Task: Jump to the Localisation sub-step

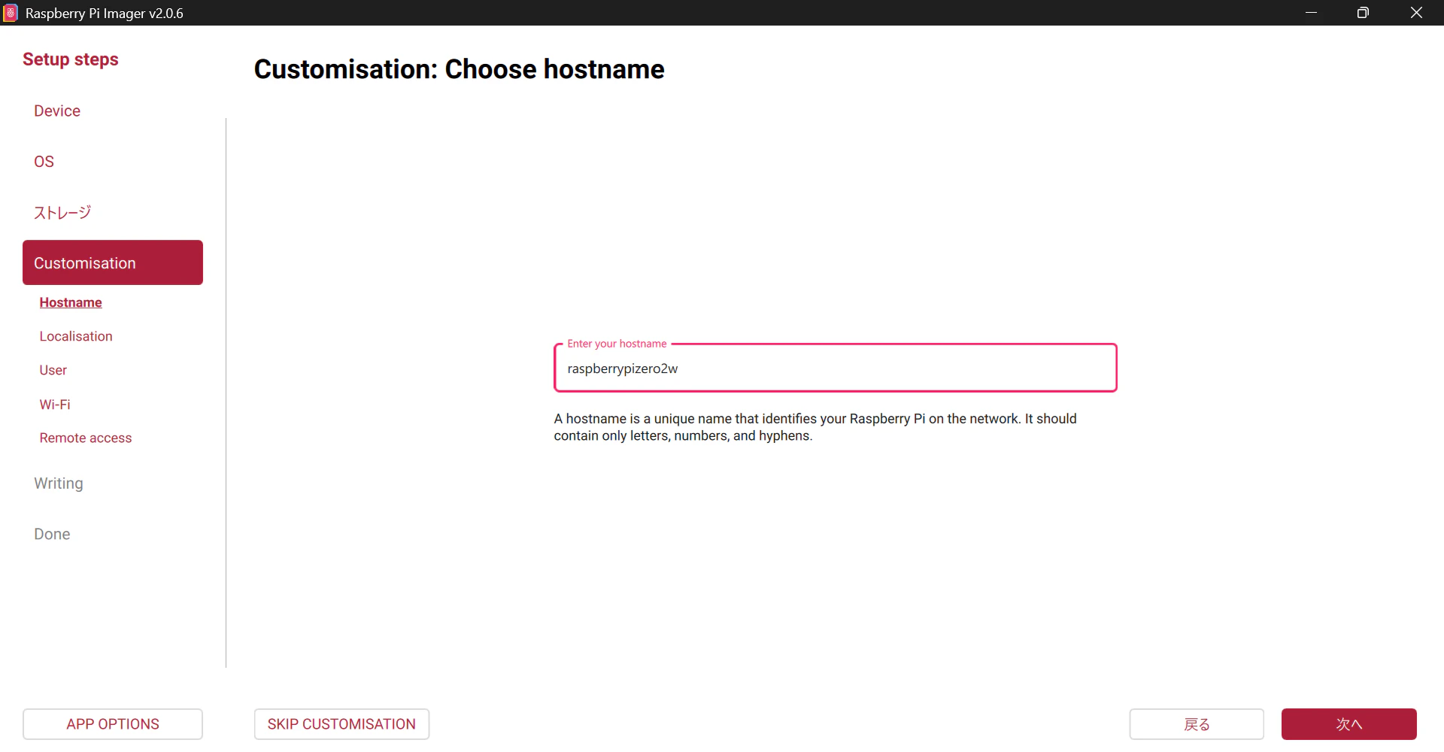Action: point(76,336)
